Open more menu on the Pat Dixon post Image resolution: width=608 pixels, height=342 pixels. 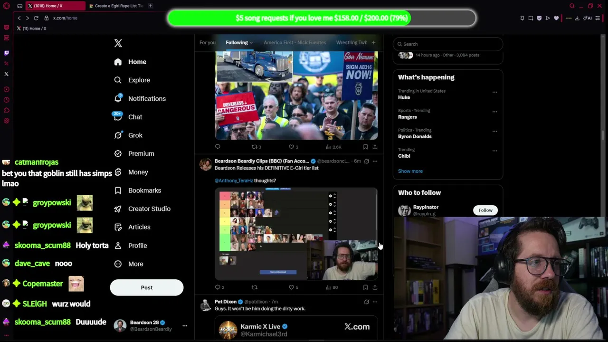coord(375,302)
